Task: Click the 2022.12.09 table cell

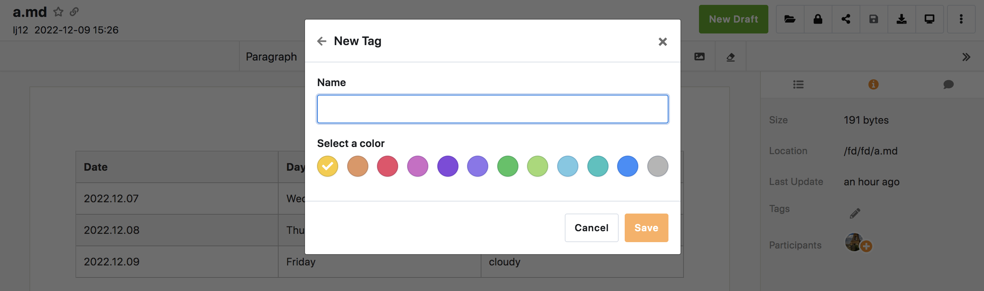Action: click(x=177, y=262)
